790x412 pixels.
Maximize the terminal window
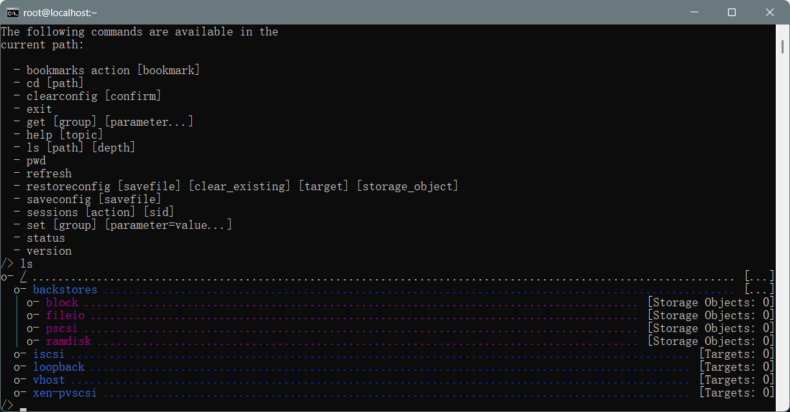click(732, 12)
